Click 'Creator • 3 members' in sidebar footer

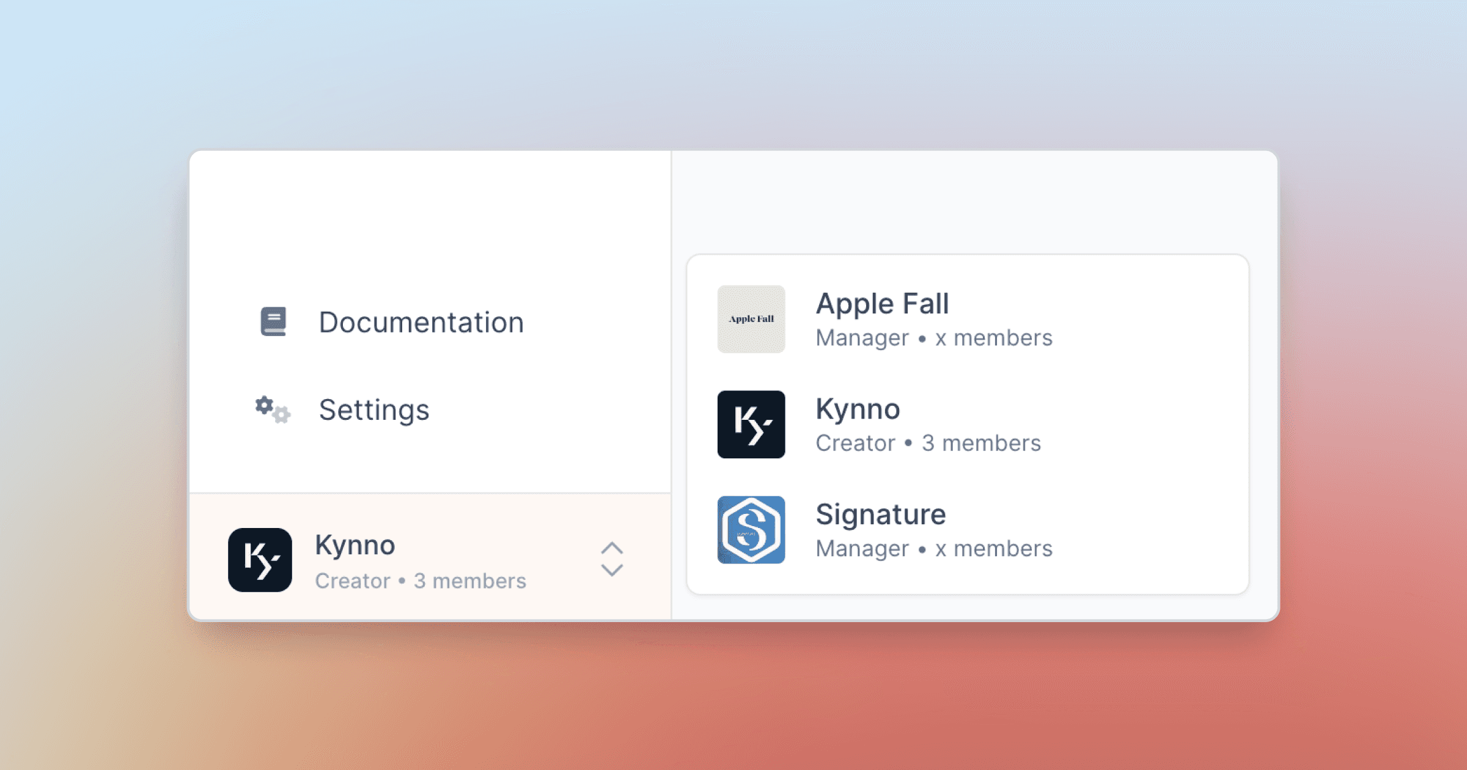421,581
